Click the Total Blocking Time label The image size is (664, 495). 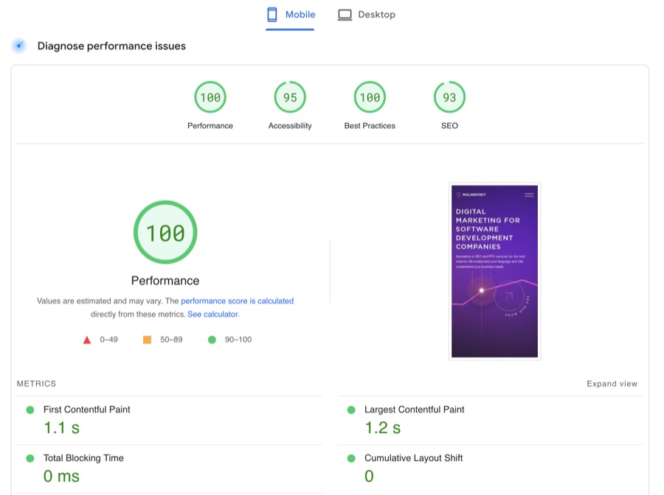(x=83, y=458)
